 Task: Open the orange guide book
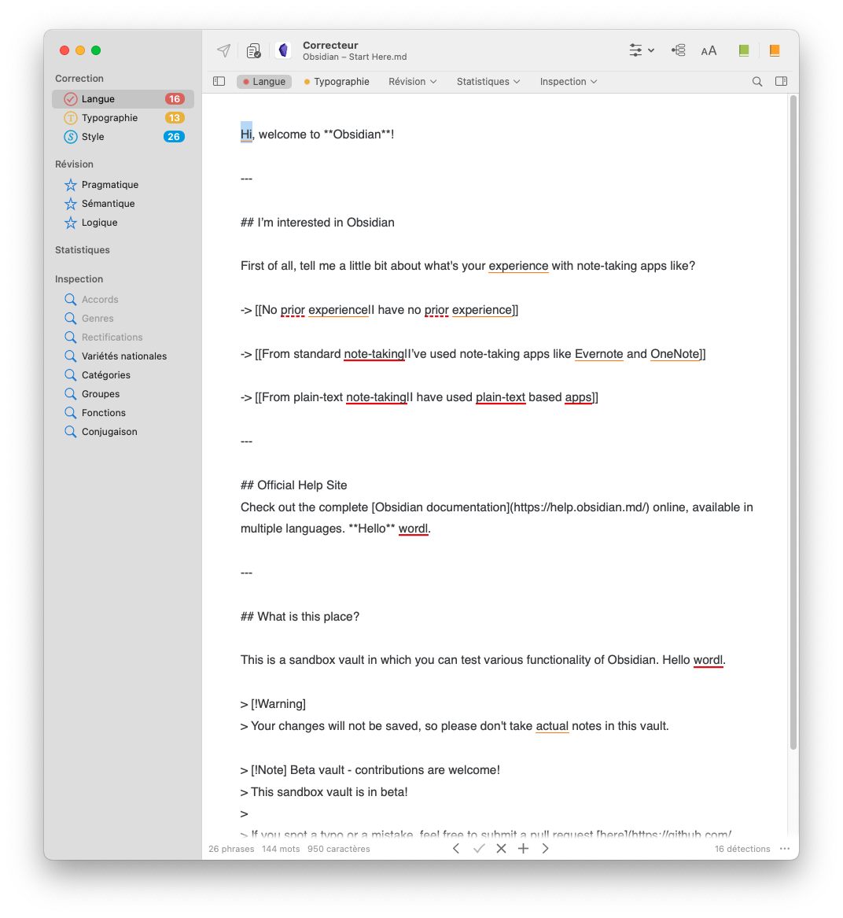pyautogui.click(x=775, y=50)
